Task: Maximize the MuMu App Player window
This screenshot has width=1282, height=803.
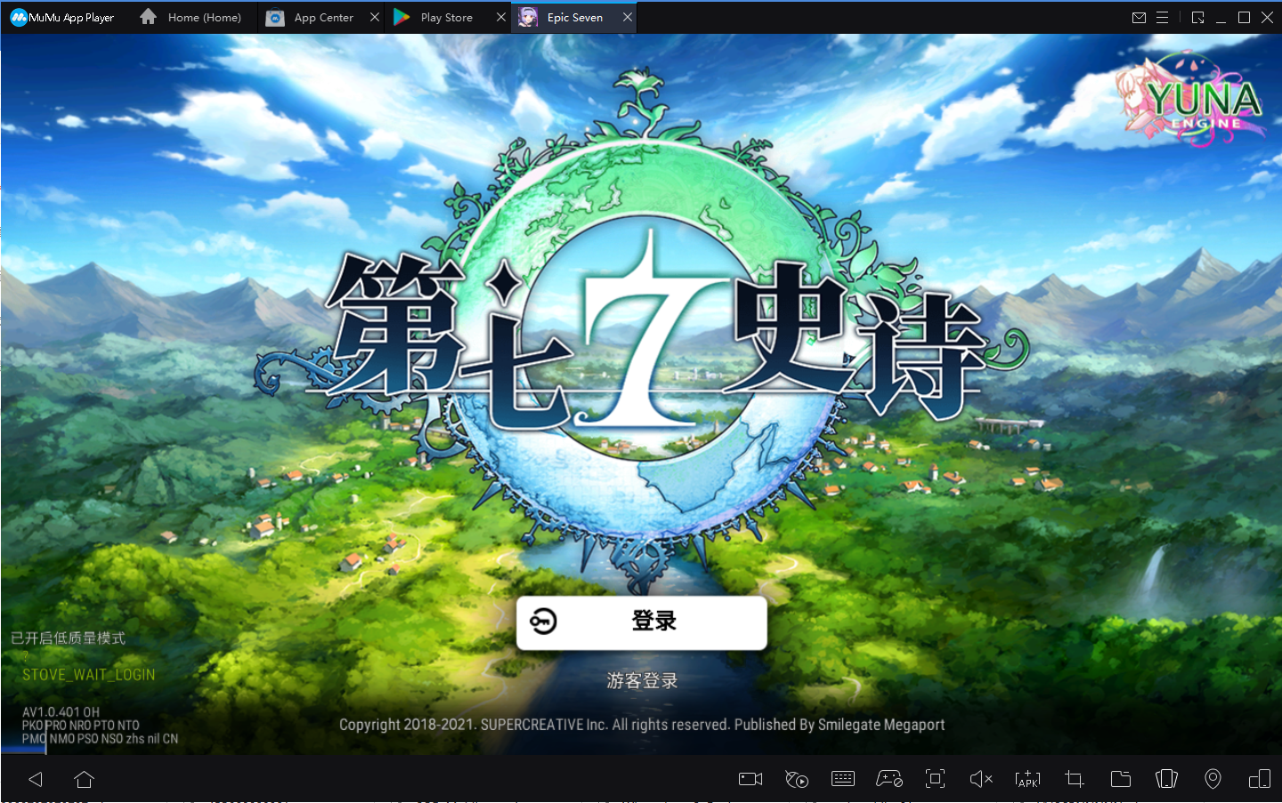Action: click(x=1244, y=17)
